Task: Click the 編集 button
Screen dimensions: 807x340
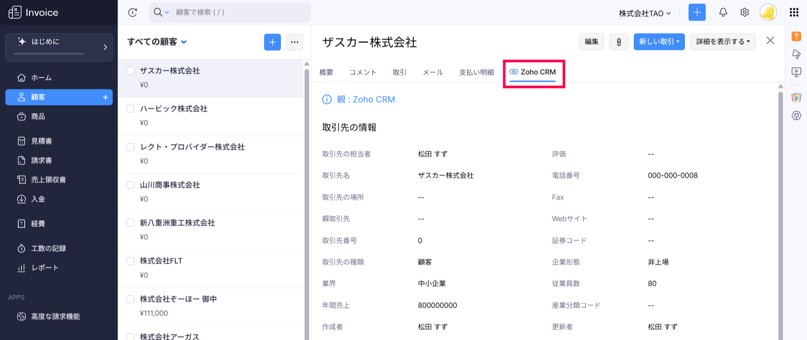Action: (591, 42)
